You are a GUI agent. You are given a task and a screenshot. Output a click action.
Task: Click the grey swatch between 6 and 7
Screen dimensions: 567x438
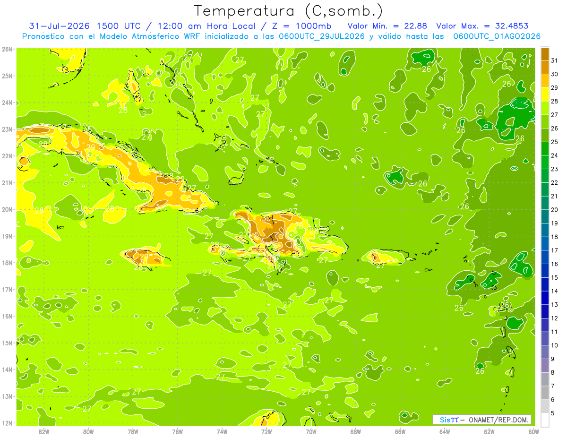tap(545, 393)
